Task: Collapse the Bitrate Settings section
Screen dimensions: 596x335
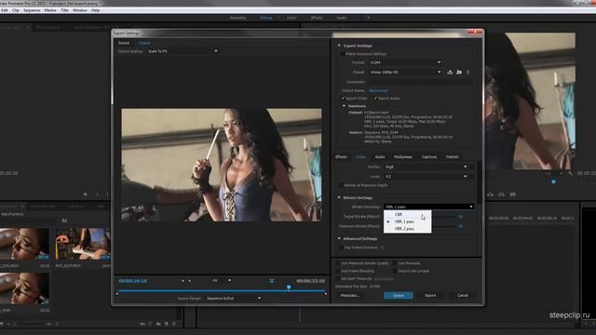Action: pyautogui.click(x=339, y=197)
